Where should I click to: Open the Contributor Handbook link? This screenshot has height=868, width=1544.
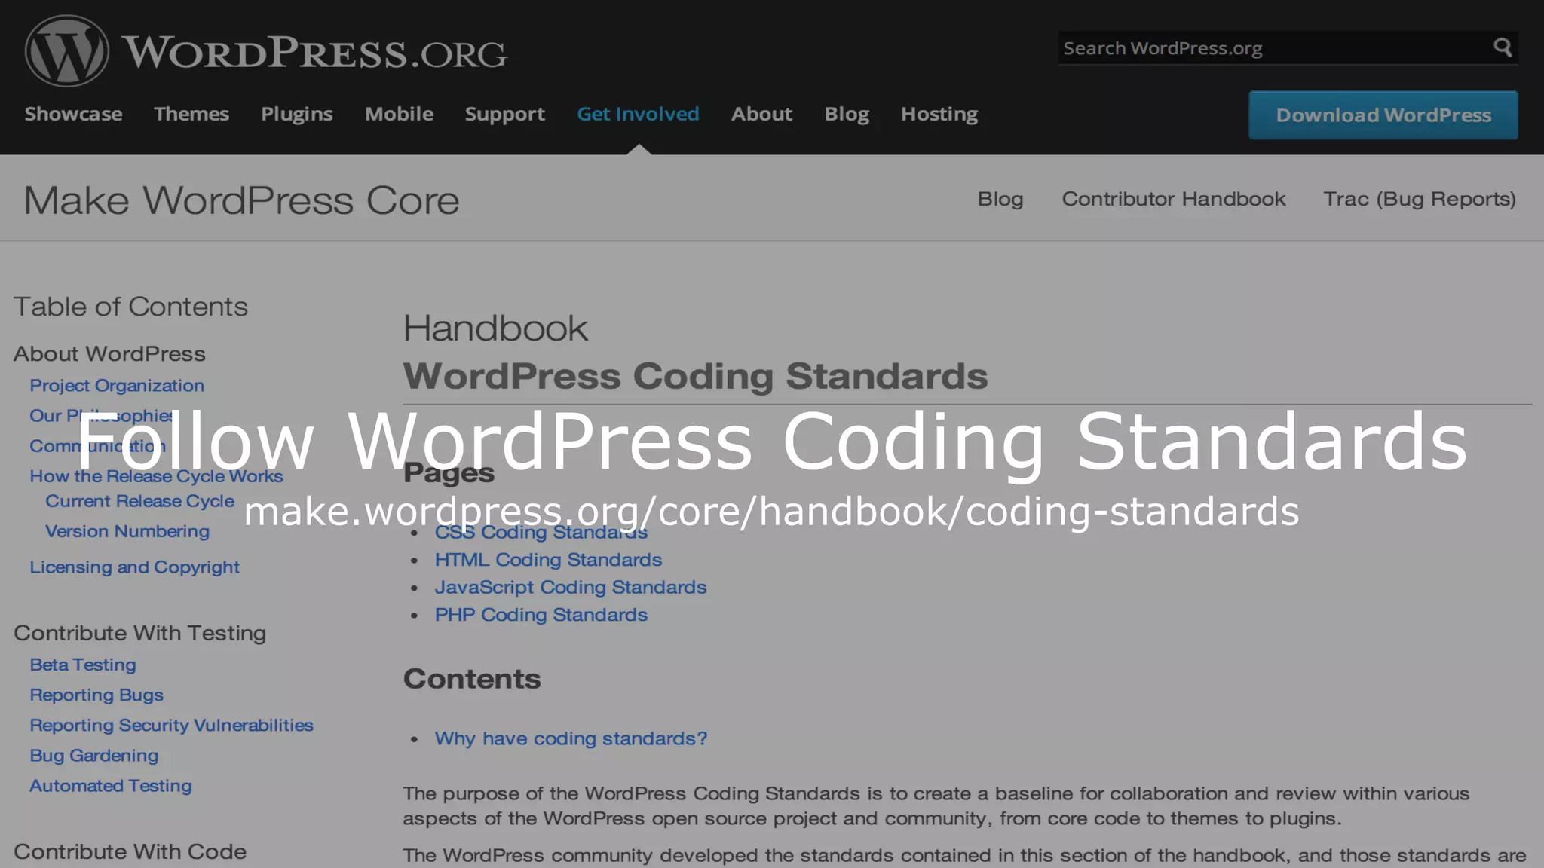coord(1174,199)
